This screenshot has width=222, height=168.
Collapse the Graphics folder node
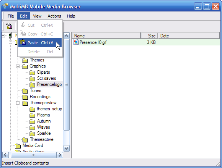point(18,66)
